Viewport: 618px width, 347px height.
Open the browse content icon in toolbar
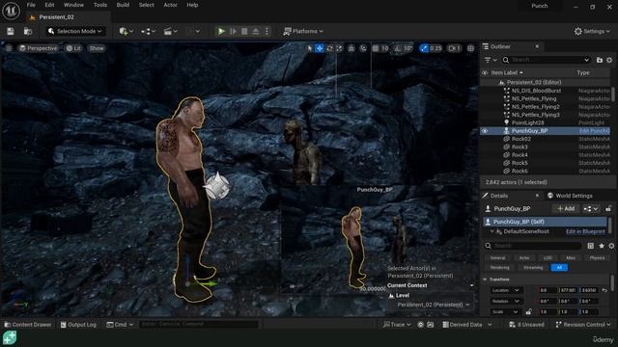coord(28,31)
